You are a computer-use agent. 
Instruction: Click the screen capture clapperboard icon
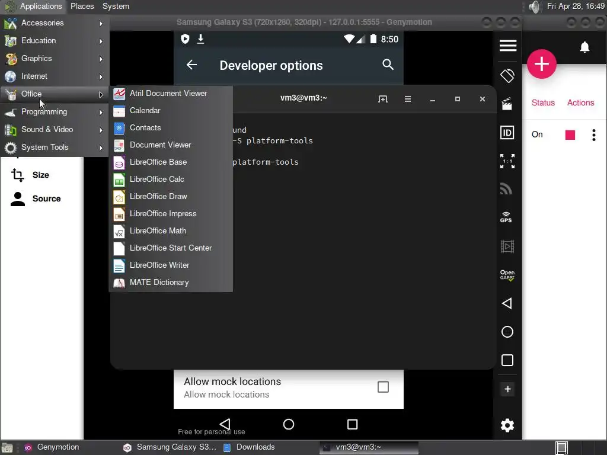507,104
